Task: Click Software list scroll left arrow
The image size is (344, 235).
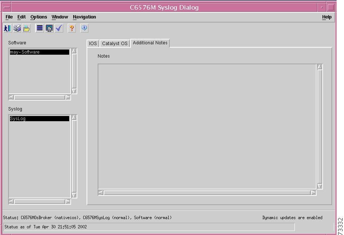Action: [11, 97]
